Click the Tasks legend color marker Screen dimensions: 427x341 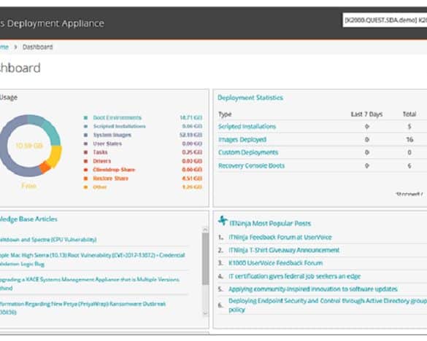(x=85, y=152)
